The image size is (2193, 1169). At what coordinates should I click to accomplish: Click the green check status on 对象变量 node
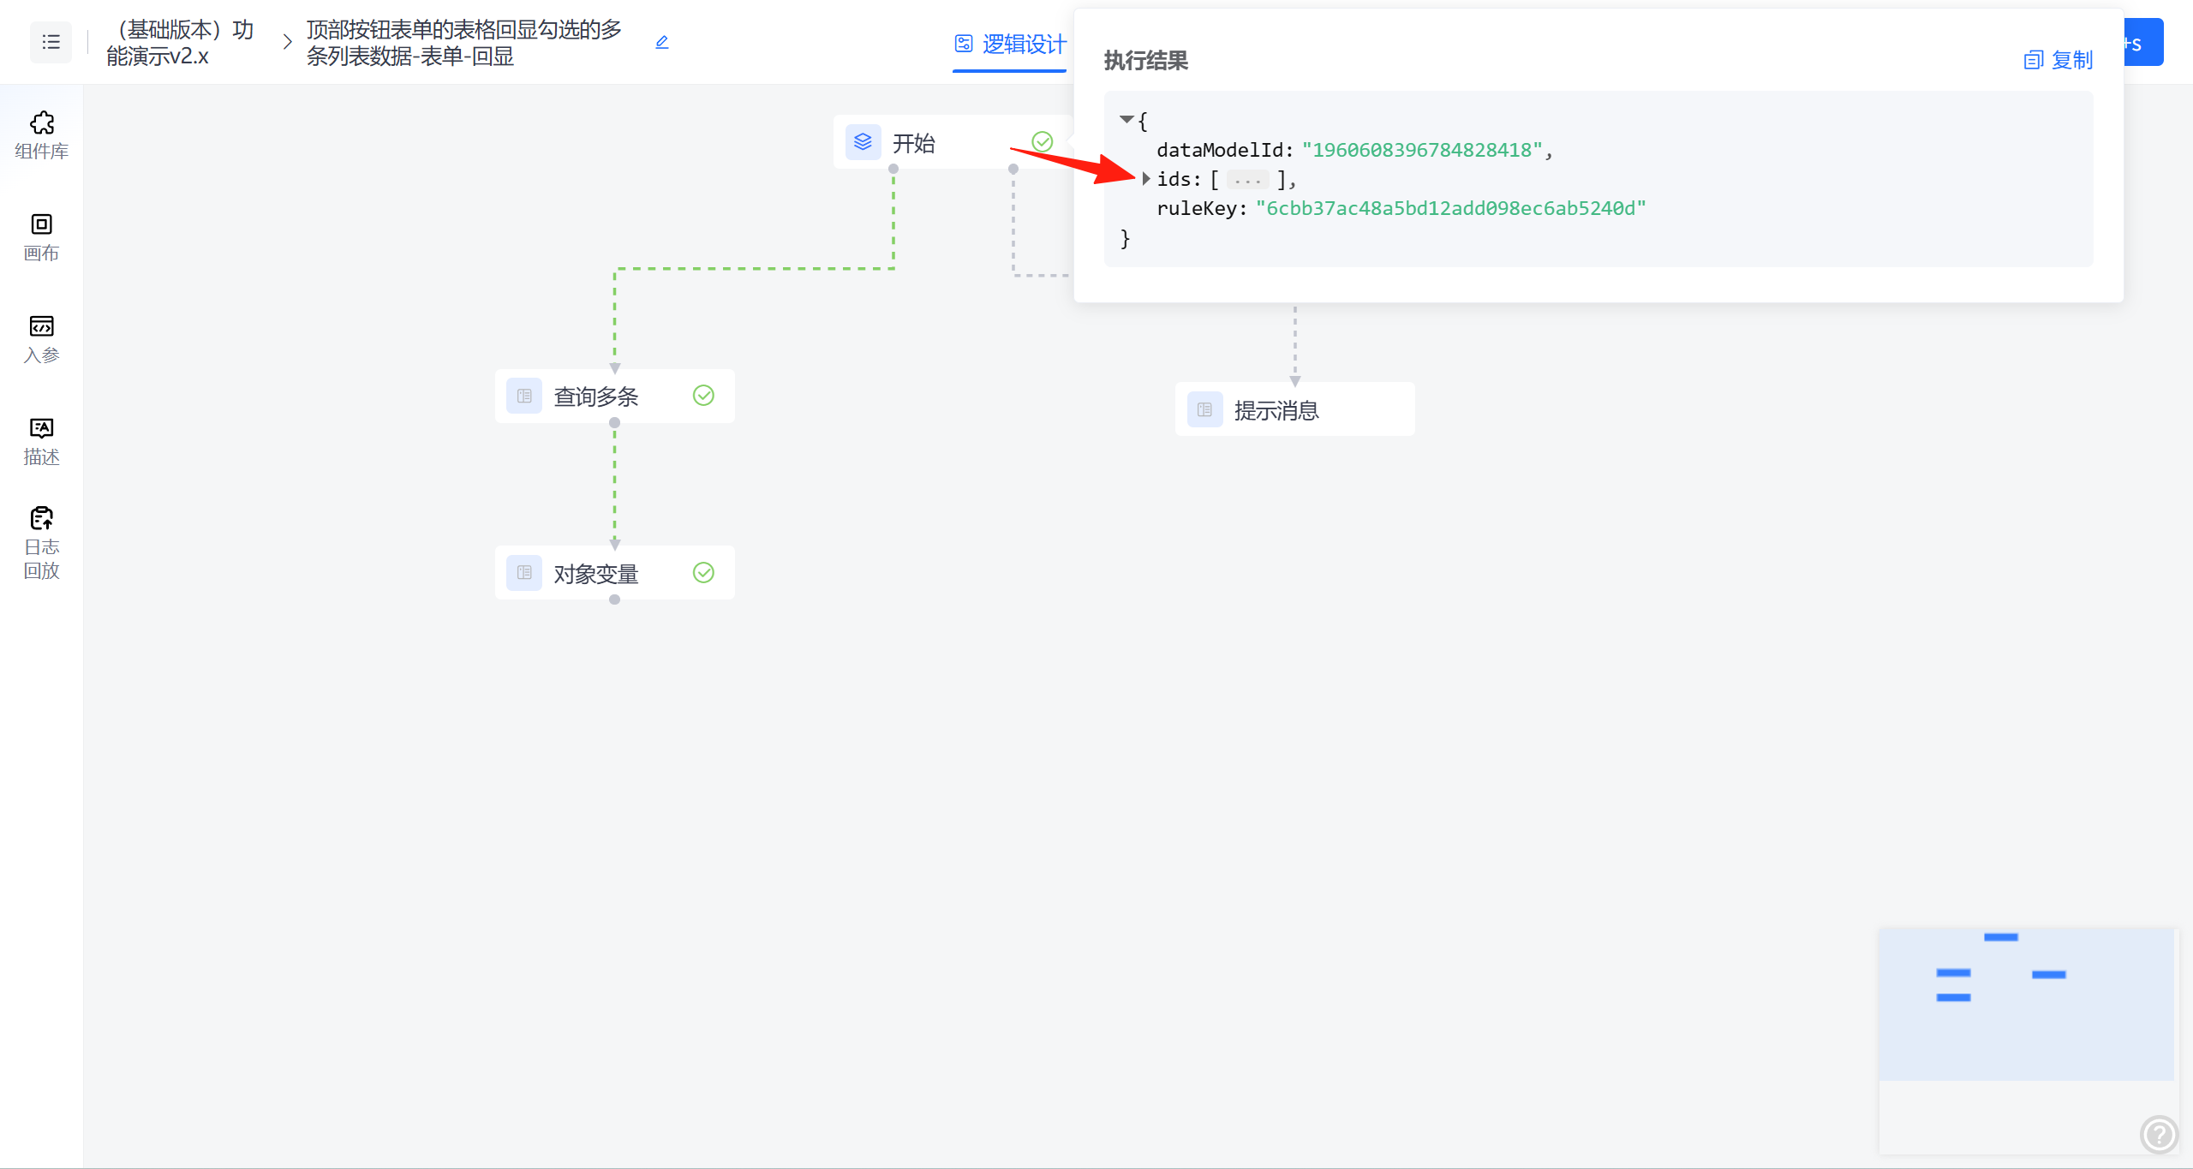tap(703, 573)
